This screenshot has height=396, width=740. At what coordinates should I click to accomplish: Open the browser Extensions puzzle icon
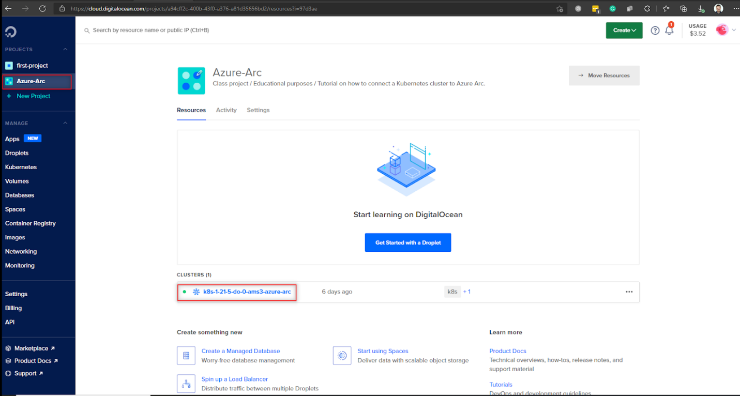(x=647, y=9)
